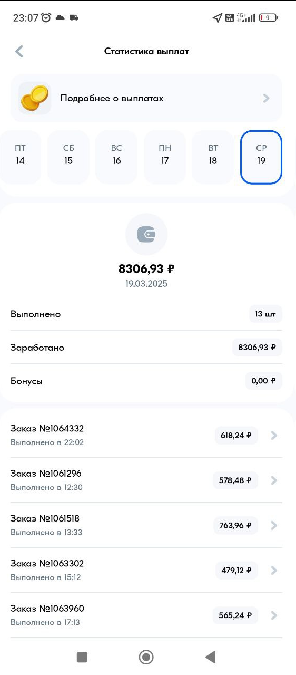296x675 pixels.
Task: Tap the back arrow in the header
Action: click(19, 51)
